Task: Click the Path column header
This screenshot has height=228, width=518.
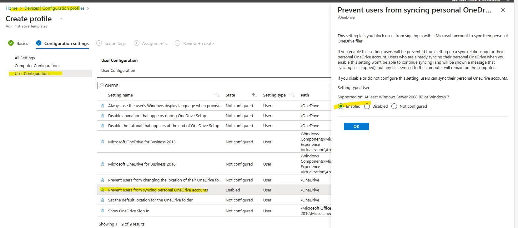Action: pos(305,95)
